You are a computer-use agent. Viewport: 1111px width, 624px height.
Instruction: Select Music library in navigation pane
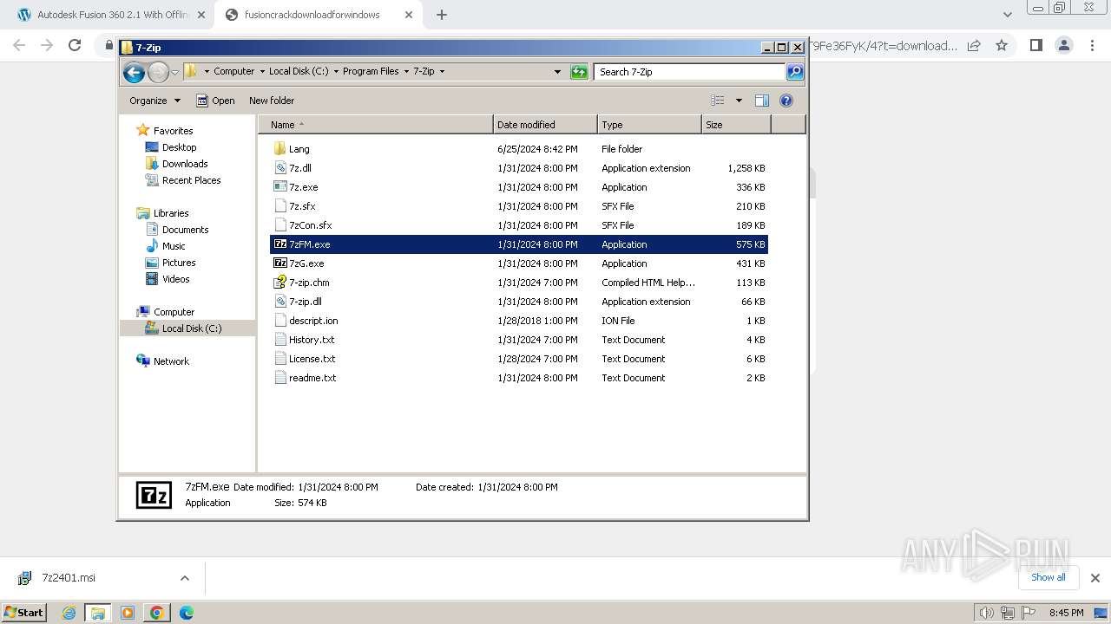(x=174, y=246)
